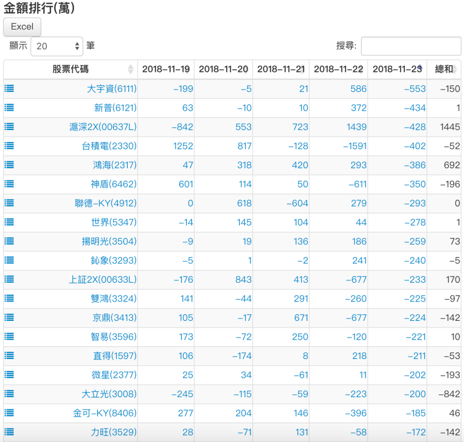Viewport: 464px width, 442px height.
Task: Open the list icon beside 力旺(3529)
Action: (x=9, y=432)
